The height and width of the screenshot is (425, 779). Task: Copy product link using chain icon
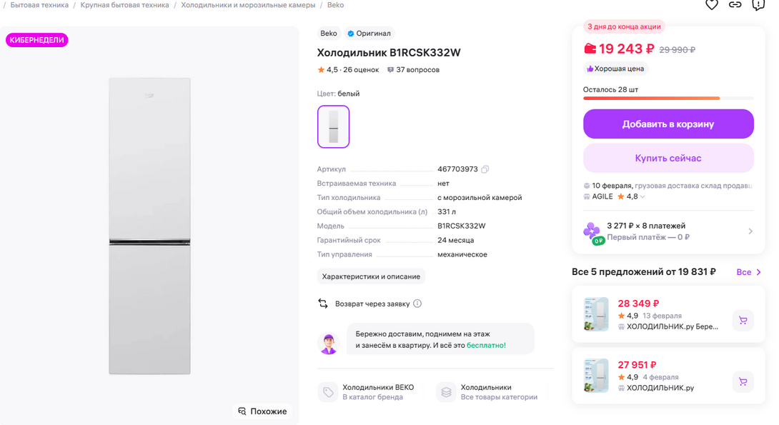pos(735,4)
